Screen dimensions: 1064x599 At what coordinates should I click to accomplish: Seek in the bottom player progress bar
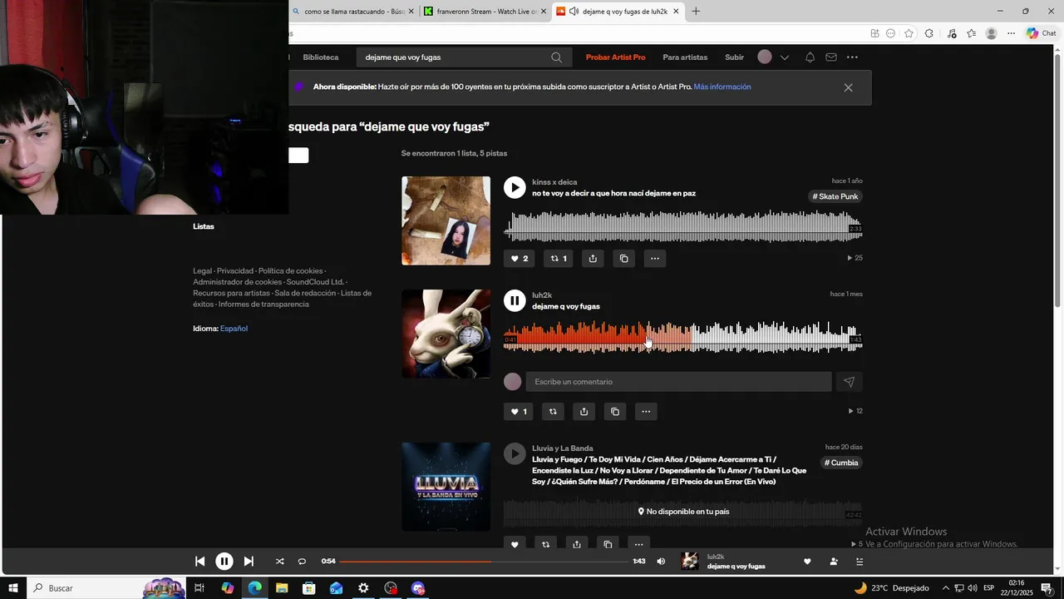point(484,562)
